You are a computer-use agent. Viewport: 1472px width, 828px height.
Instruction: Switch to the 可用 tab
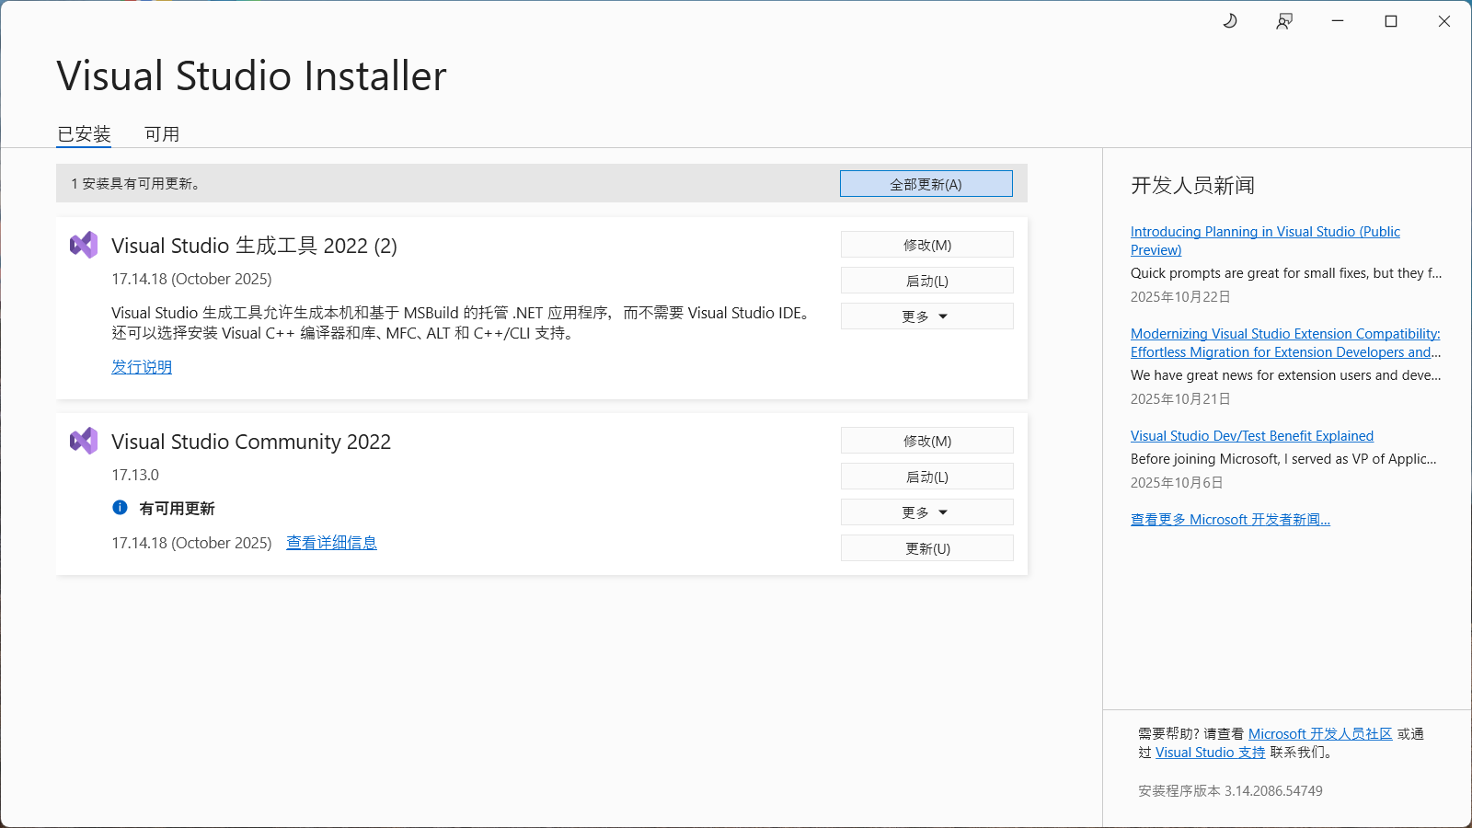coord(162,134)
